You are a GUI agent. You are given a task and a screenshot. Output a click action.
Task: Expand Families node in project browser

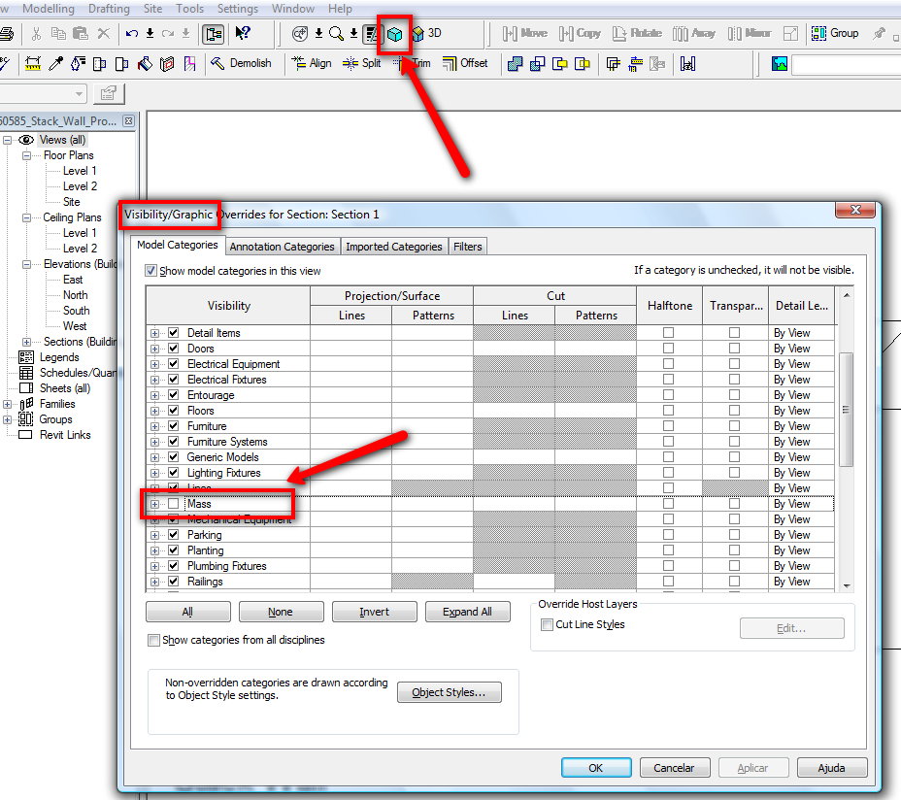8,404
